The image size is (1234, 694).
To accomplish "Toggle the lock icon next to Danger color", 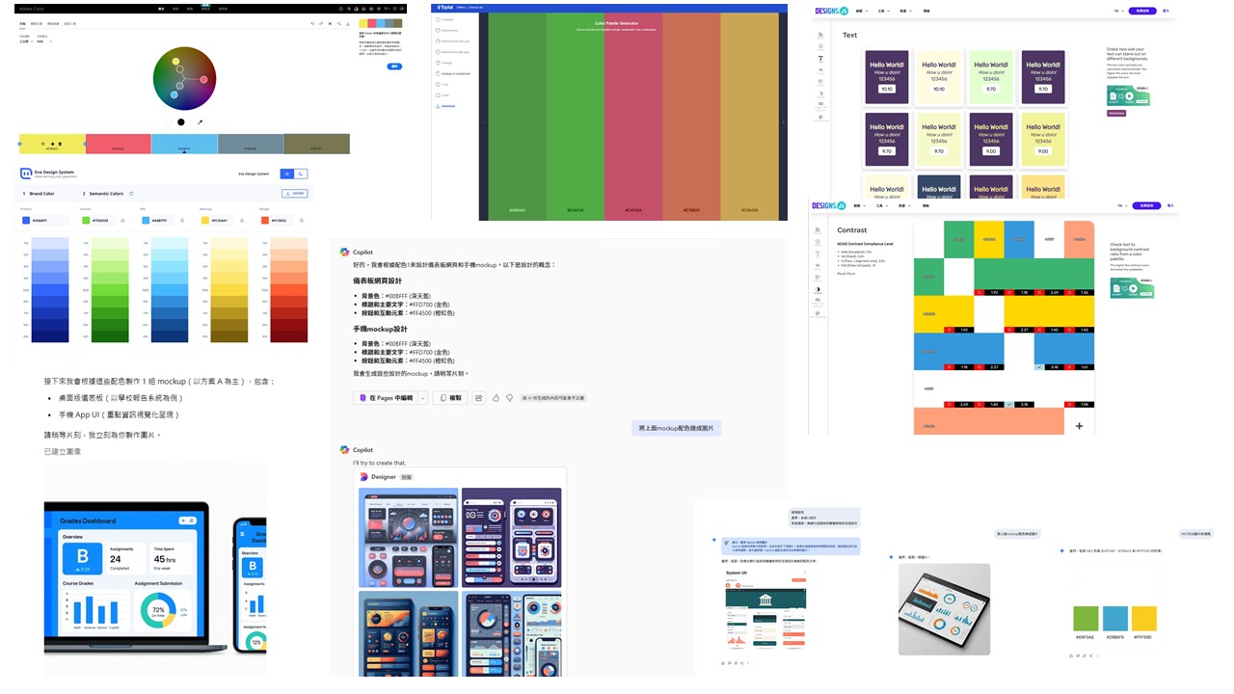I will click(304, 220).
